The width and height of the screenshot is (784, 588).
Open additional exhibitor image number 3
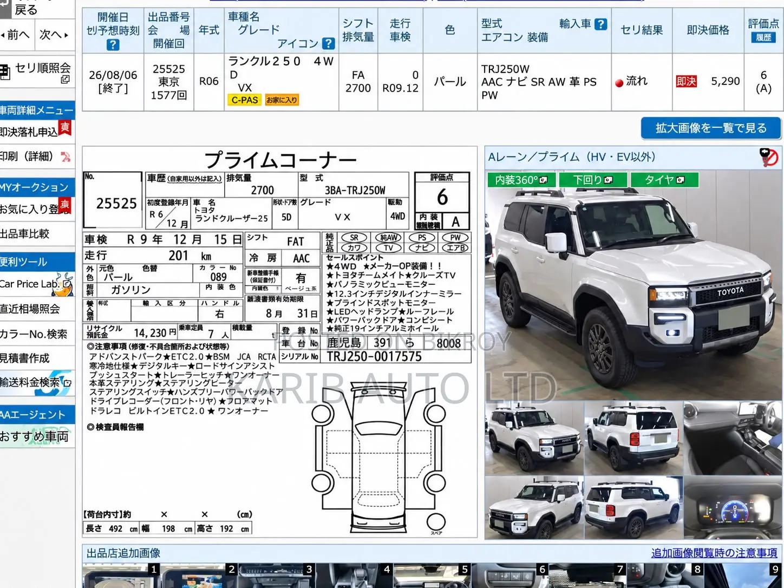[x=276, y=576]
